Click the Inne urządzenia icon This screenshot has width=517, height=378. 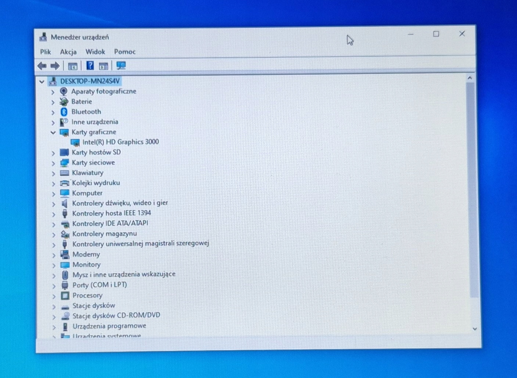[64, 122]
